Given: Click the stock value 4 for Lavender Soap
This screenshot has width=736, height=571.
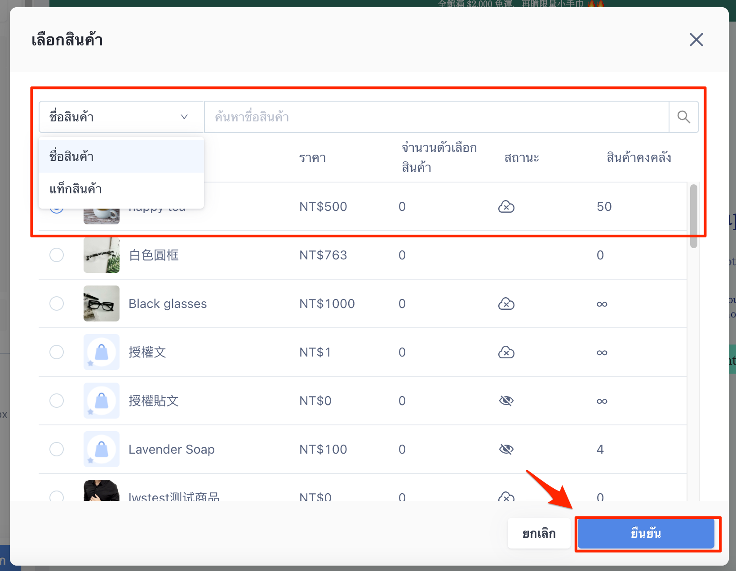Looking at the screenshot, I should coord(600,450).
